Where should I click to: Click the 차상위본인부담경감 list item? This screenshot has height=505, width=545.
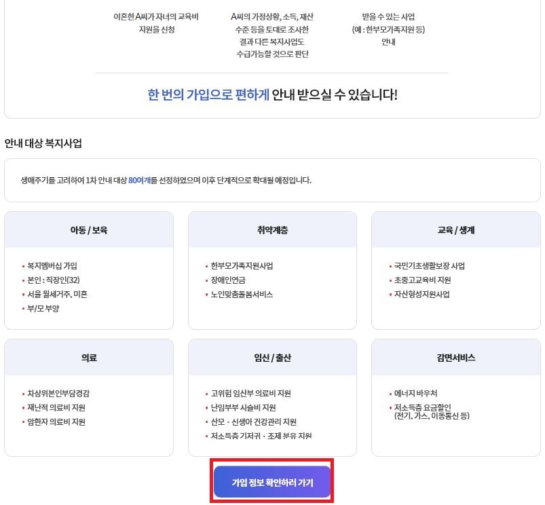[x=58, y=394]
